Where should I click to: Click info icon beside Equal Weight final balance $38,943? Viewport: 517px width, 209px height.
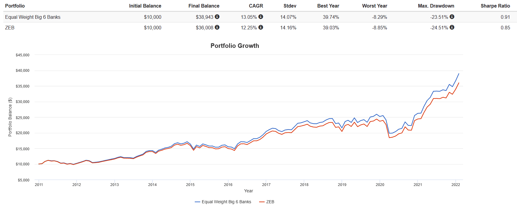click(x=217, y=17)
